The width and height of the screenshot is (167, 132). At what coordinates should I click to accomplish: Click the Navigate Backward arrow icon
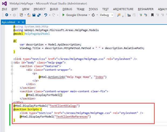coord(7,15)
